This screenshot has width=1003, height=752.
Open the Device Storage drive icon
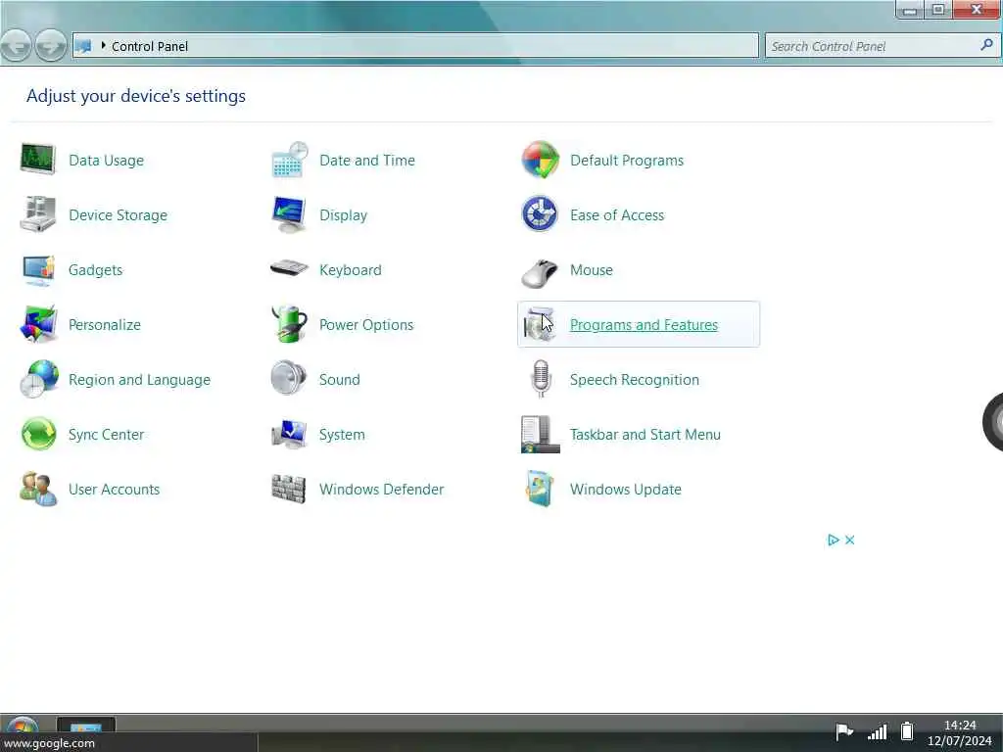tap(38, 214)
